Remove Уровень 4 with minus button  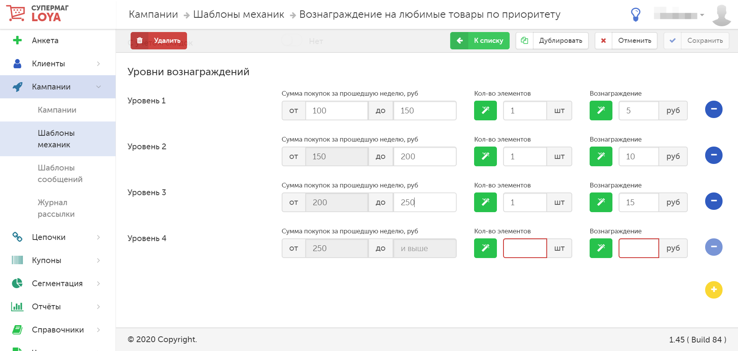(714, 247)
